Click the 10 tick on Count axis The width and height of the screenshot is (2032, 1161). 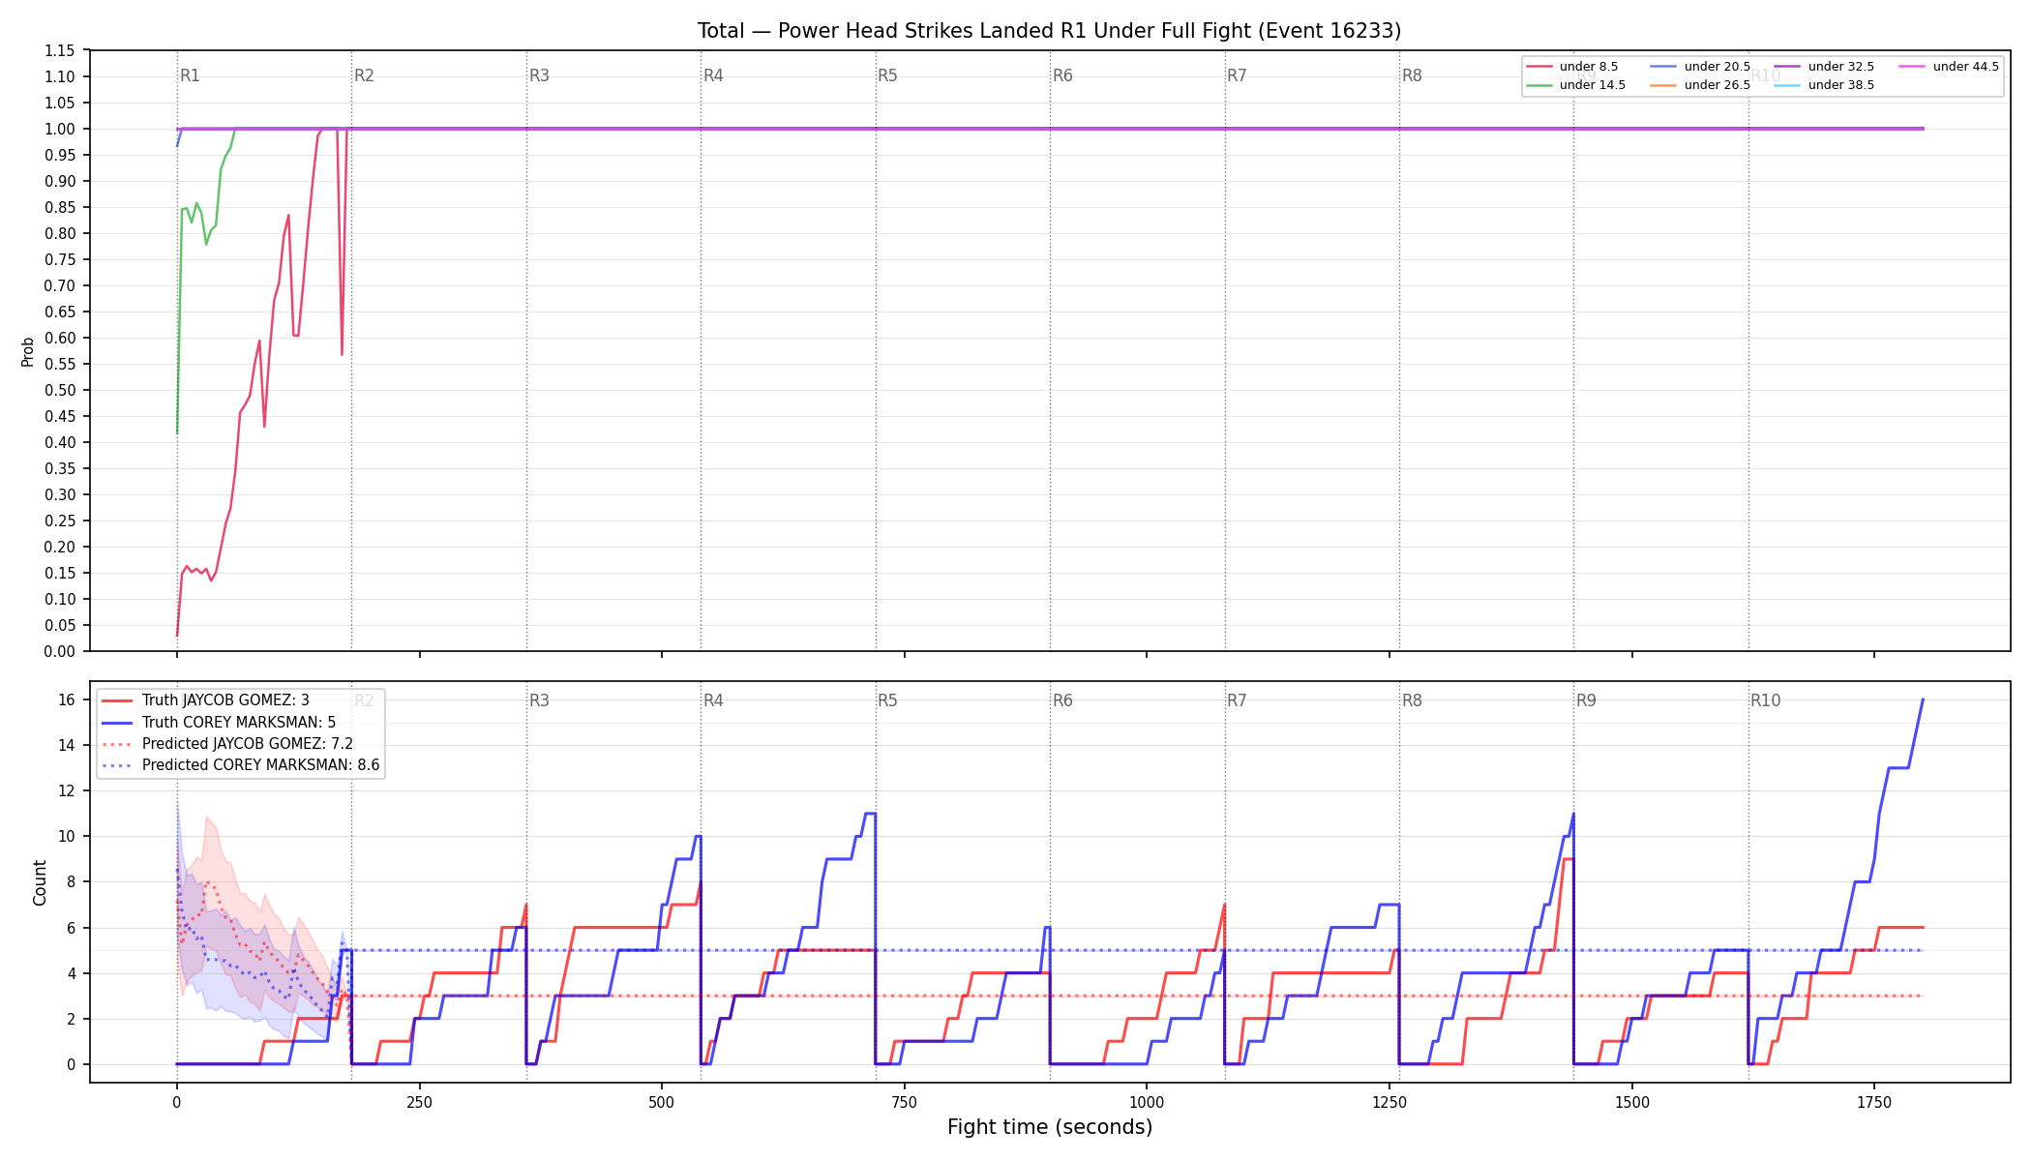(67, 836)
